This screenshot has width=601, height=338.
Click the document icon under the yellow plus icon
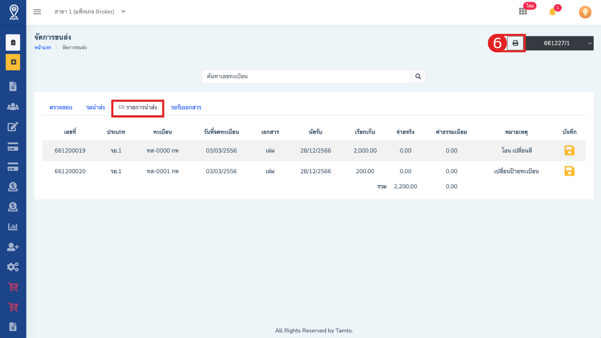pos(13,86)
